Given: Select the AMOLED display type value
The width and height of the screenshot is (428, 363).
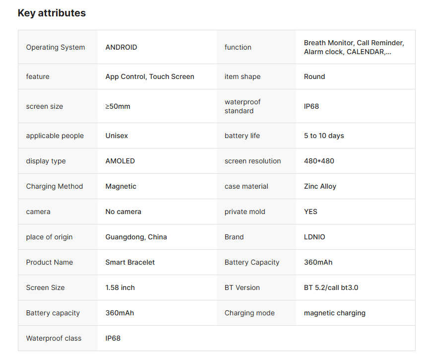Looking at the screenshot, I should click(x=120, y=161).
